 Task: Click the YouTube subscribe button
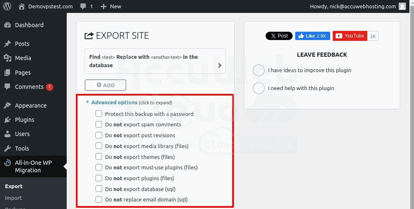[350, 36]
